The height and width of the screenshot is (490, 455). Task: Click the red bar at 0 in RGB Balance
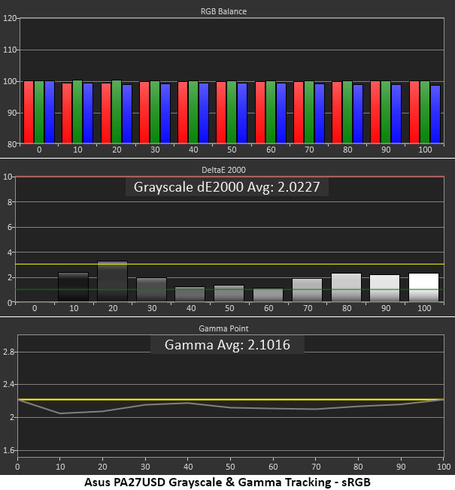coord(29,112)
